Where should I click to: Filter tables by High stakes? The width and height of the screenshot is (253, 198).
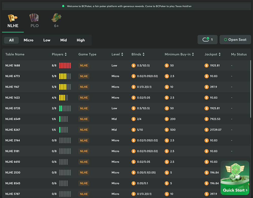pos(81,40)
